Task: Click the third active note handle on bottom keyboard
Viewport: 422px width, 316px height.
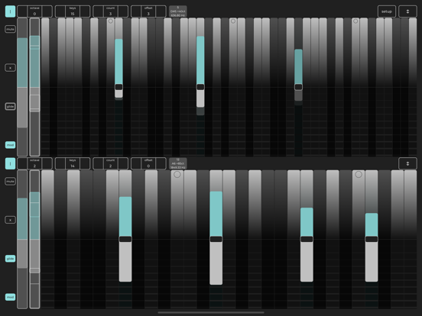Action: 307,239
